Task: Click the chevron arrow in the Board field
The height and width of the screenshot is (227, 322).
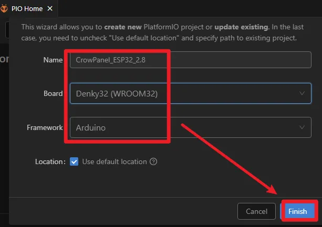Action: (x=302, y=93)
